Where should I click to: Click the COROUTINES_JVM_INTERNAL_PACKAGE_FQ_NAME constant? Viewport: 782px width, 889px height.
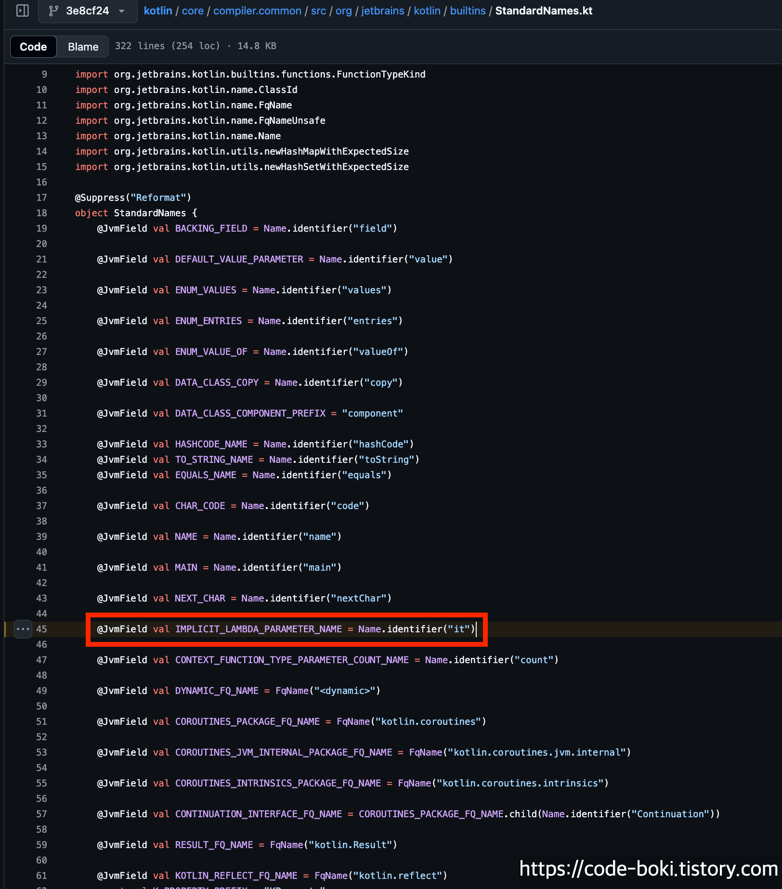click(x=284, y=752)
